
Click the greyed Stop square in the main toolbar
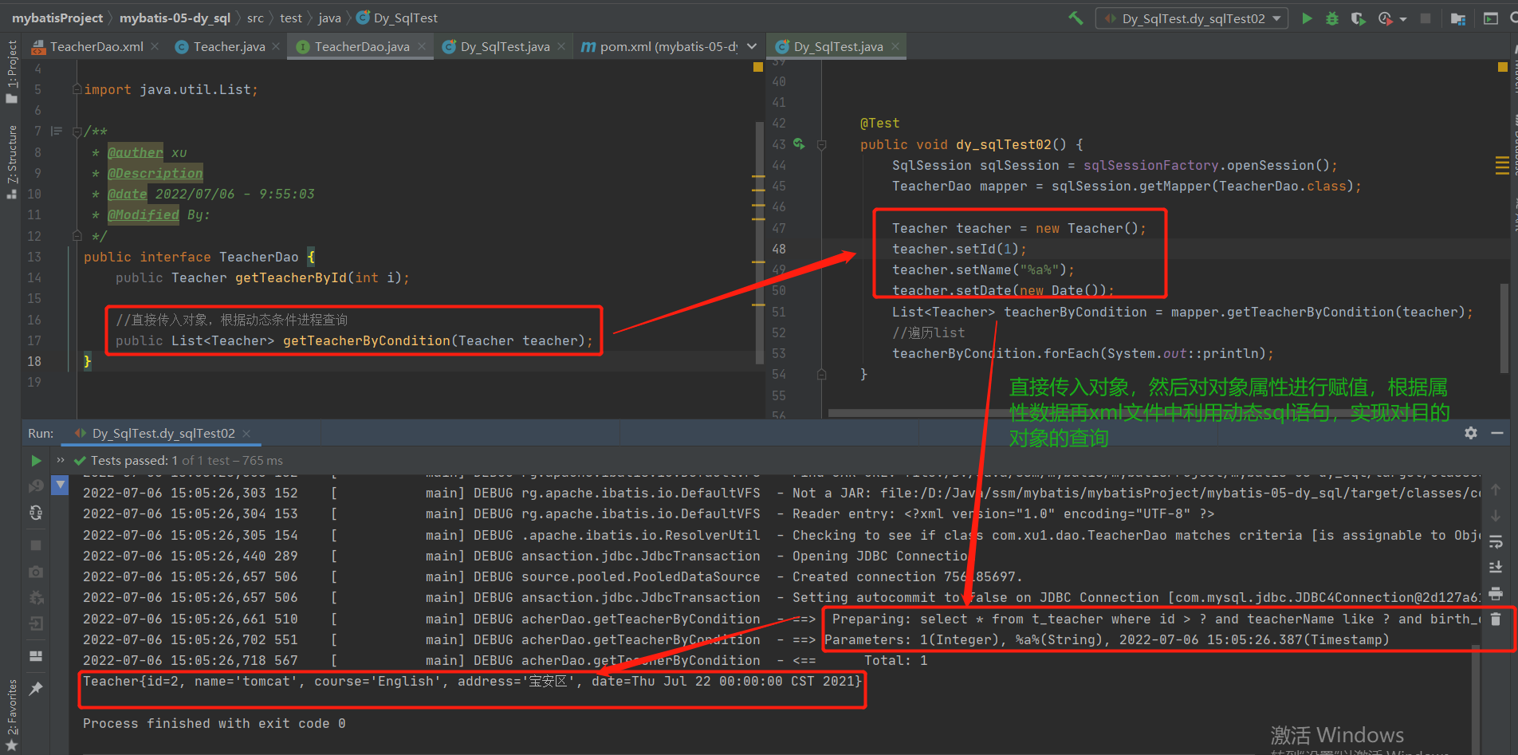1426,18
